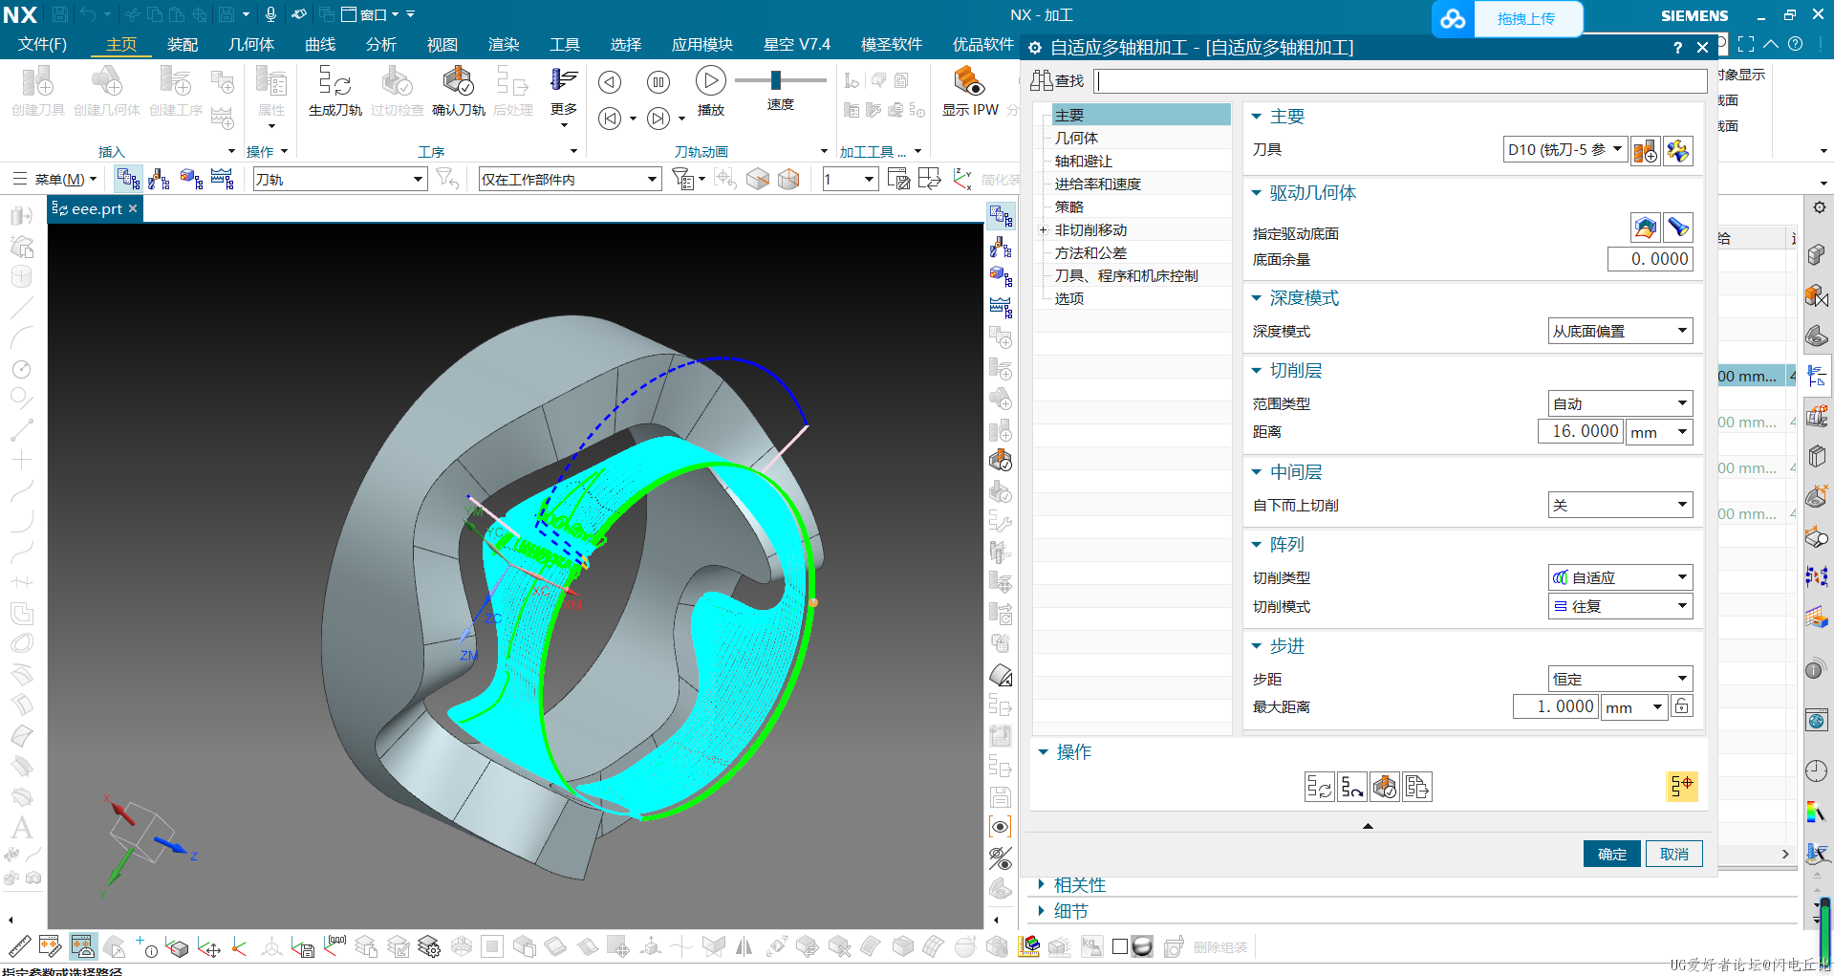Click the Cancel (取消) button
Screen dimensions: 1834x976
1673,854
